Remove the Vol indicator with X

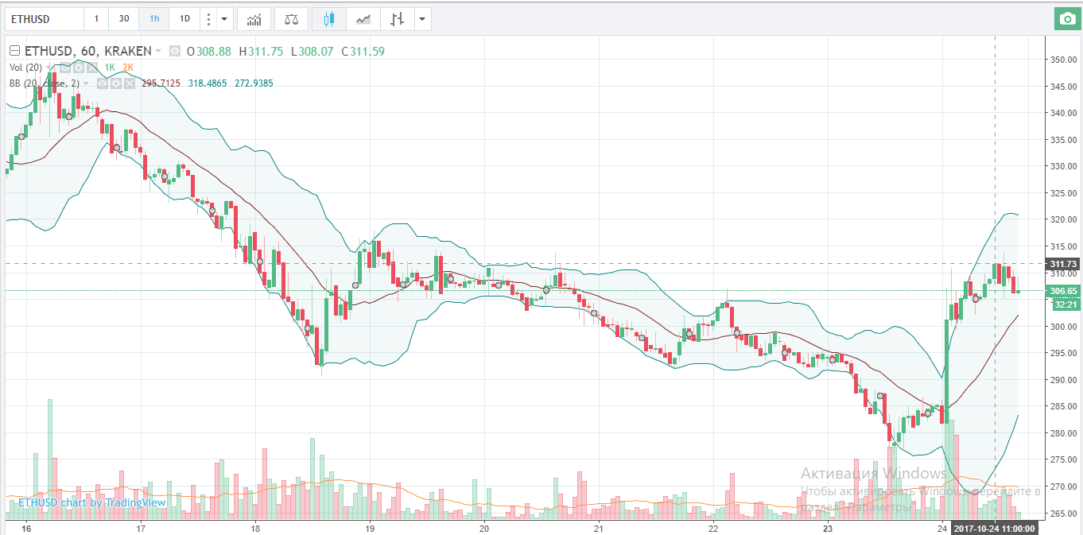[x=91, y=68]
